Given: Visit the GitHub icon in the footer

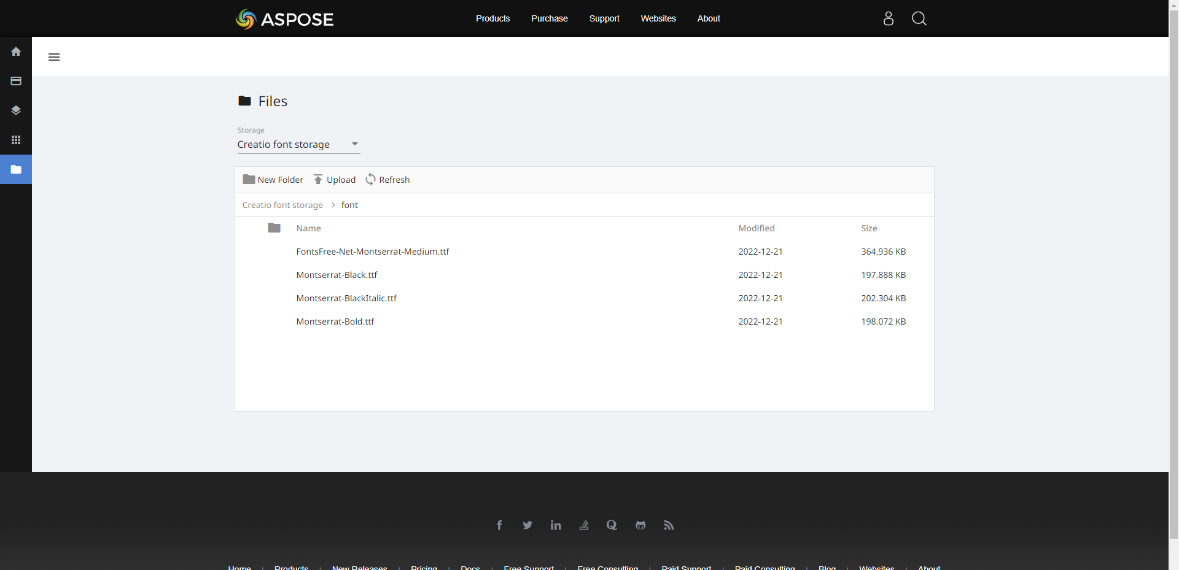Looking at the screenshot, I should click(640, 525).
